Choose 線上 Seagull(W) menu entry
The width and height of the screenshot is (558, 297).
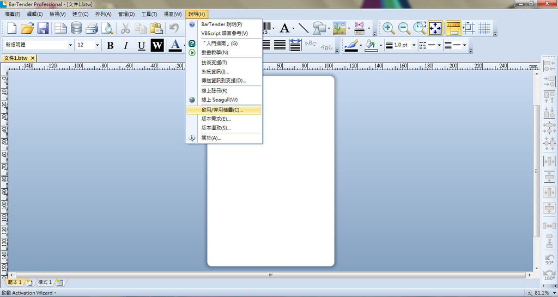click(x=224, y=100)
